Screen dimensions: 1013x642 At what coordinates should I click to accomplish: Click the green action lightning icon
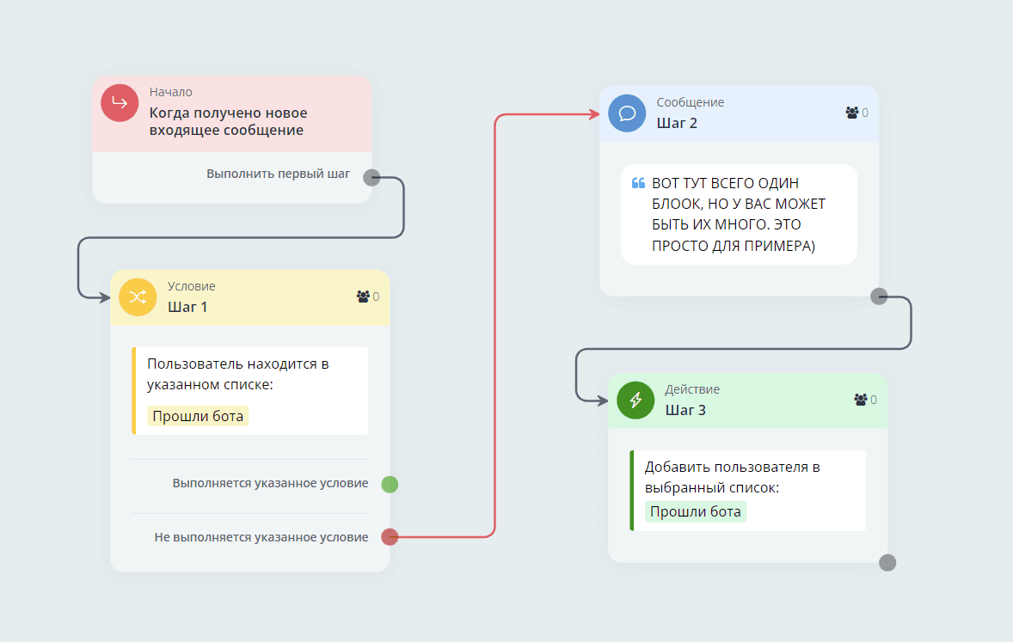coord(635,400)
